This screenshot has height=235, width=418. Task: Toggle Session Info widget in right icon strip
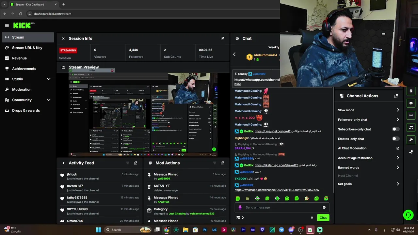coord(411,115)
